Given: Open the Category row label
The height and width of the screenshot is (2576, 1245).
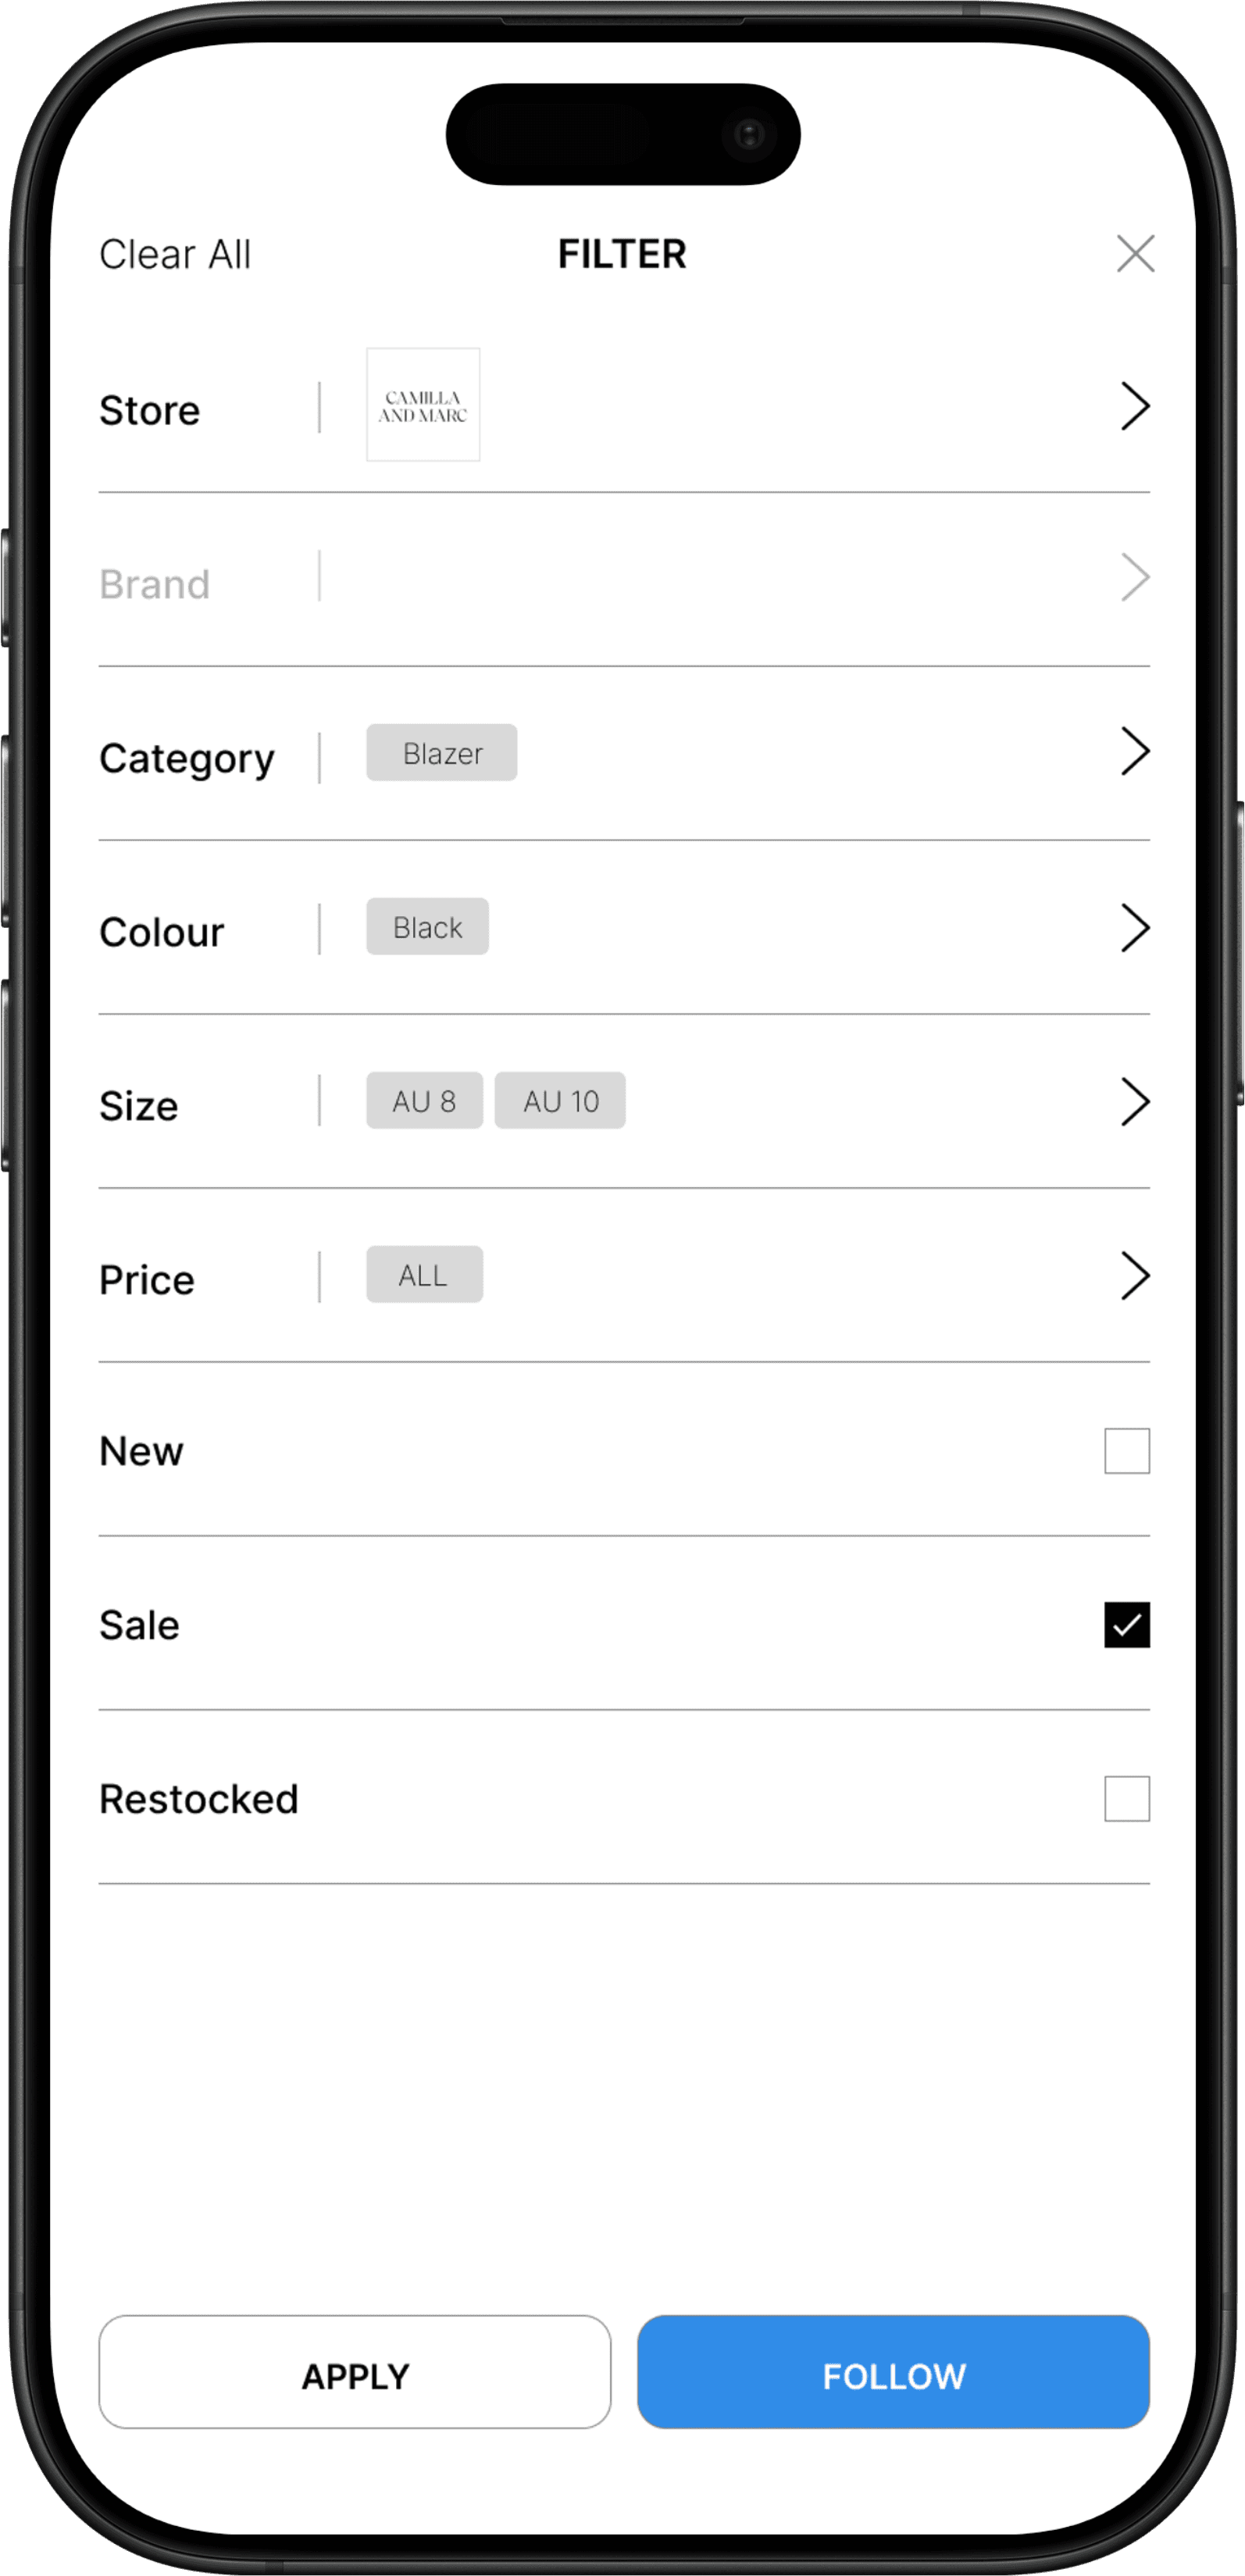Looking at the screenshot, I should 187,759.
